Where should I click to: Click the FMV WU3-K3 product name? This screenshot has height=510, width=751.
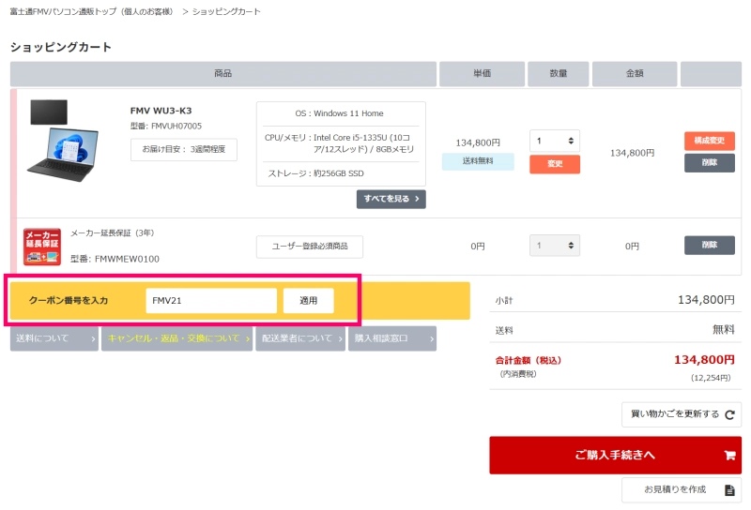pos(161,111)
